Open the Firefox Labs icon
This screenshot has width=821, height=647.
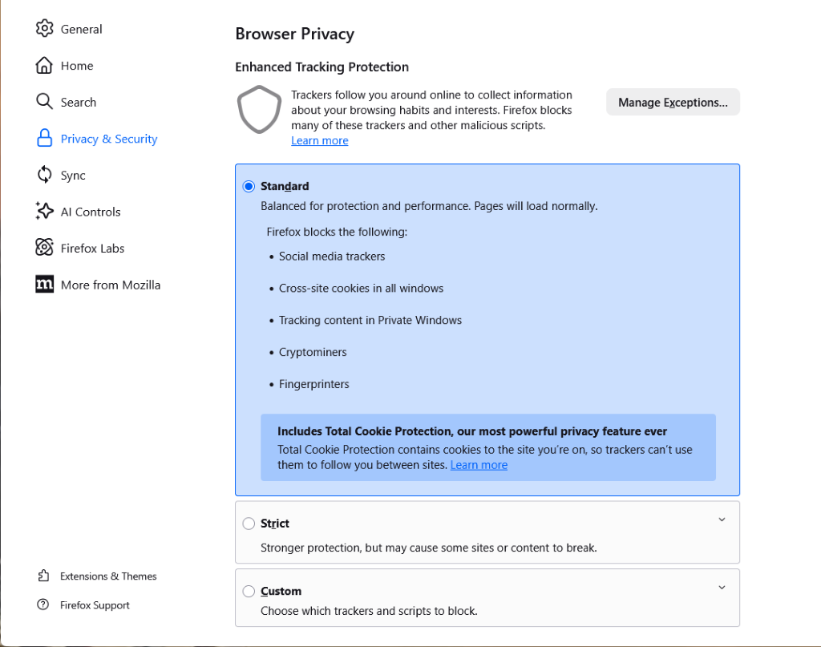point(45,248)
